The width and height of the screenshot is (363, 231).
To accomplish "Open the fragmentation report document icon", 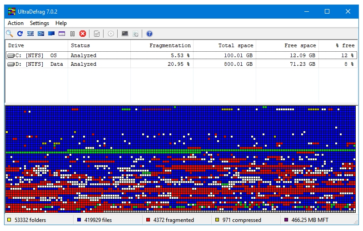I will pyautogui.click(x=97, y=34).
